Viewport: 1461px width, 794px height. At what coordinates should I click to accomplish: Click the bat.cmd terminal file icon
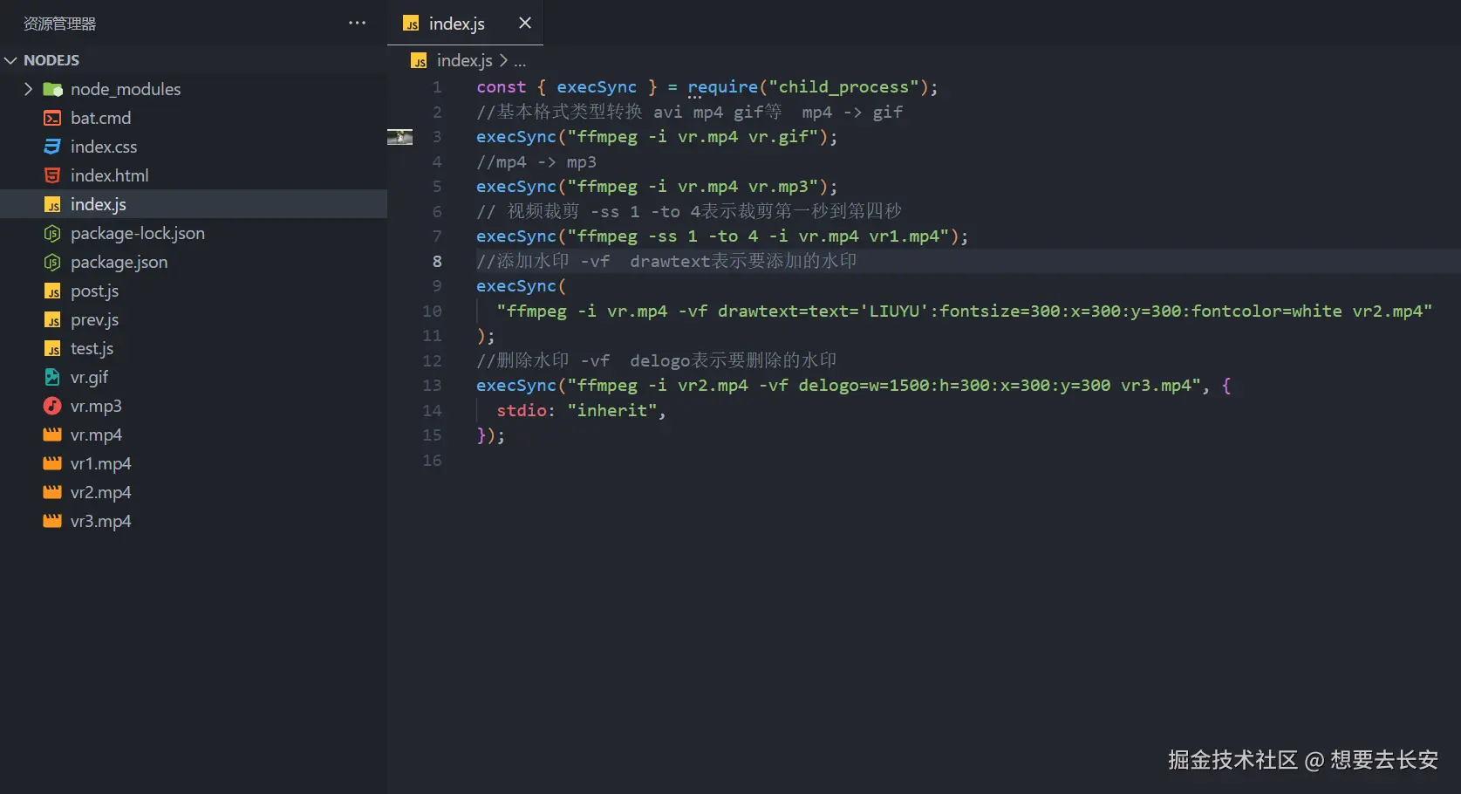52,118
